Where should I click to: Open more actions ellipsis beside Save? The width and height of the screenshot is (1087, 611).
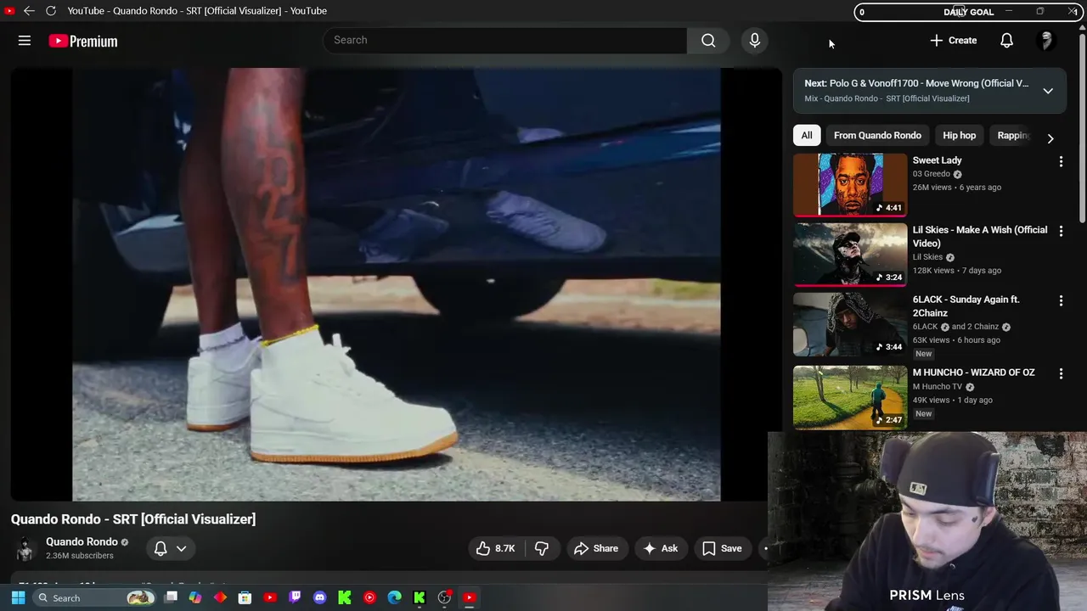tap(765, 548)
